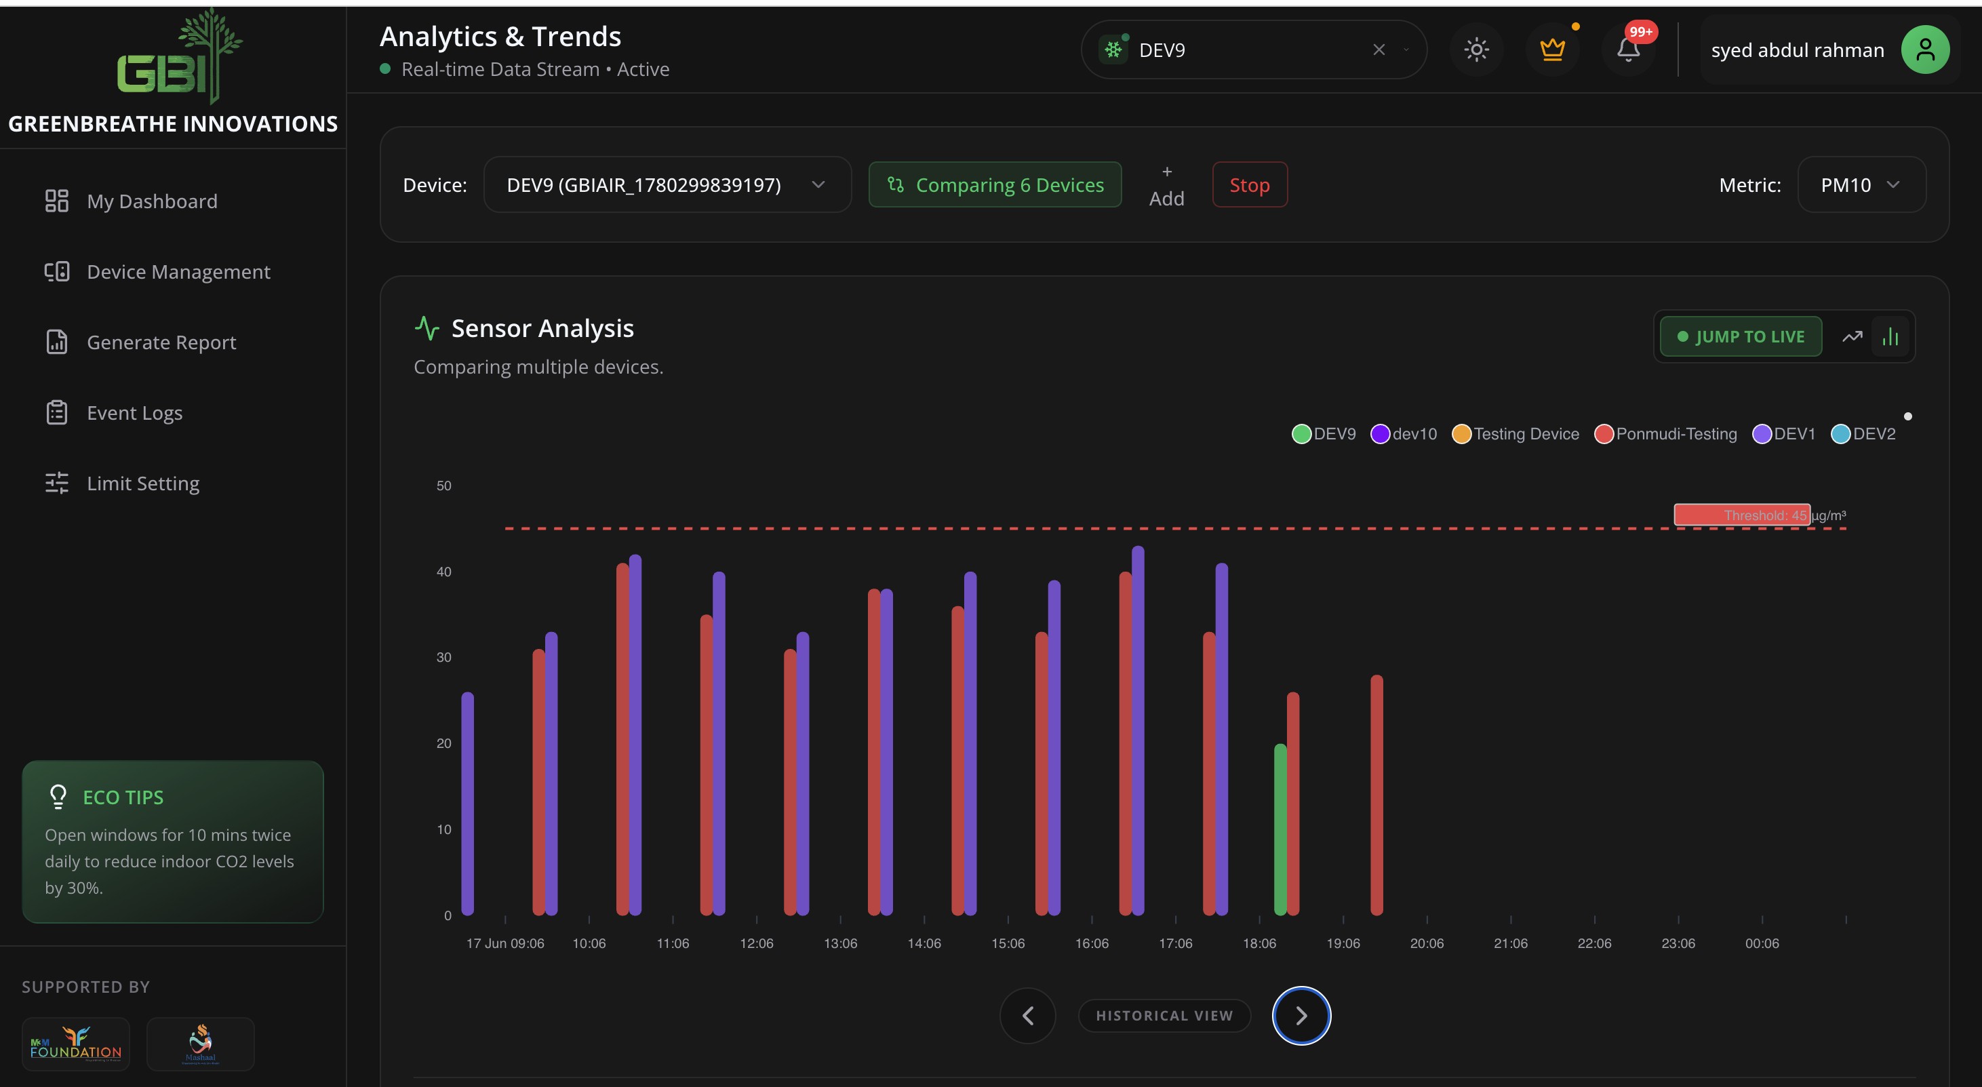Click the Sensor Analysis pulse icon

point(427,328)
